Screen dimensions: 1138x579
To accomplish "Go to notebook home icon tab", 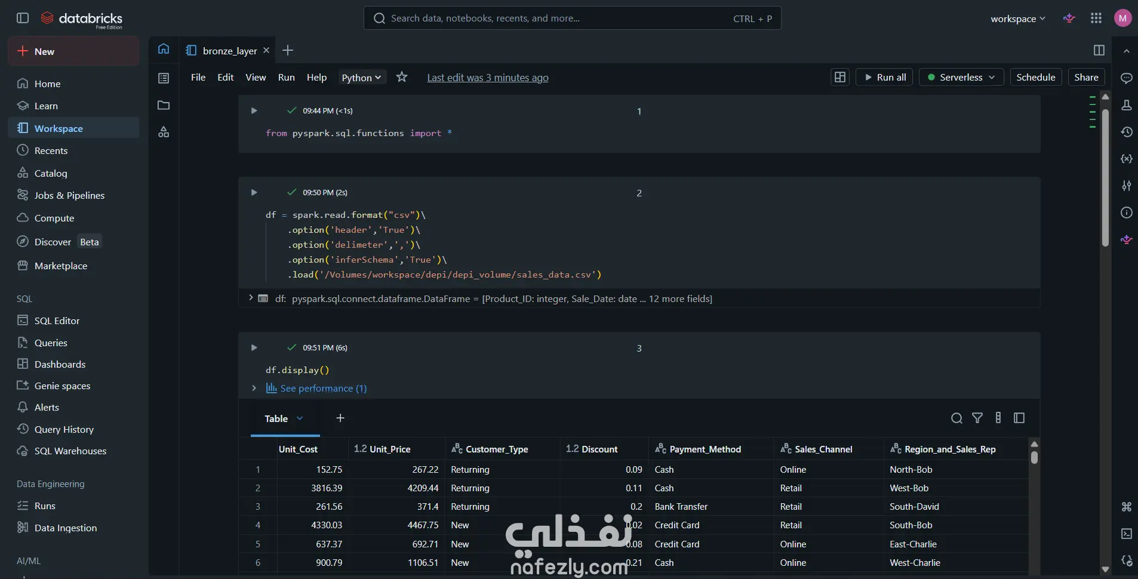I will pos(164,49).
